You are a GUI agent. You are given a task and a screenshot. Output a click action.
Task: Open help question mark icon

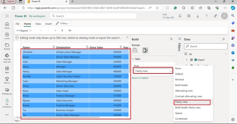click(206, 16)
